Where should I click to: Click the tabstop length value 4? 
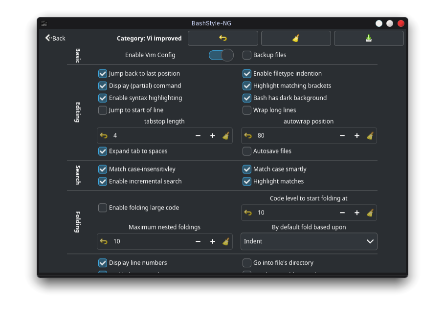pyautogui.click(x=115, y=136)
